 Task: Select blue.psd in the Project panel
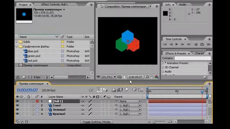[x=33, y=51]
